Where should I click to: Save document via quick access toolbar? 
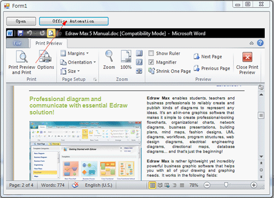pyautogui.click(x=20, y=33)
